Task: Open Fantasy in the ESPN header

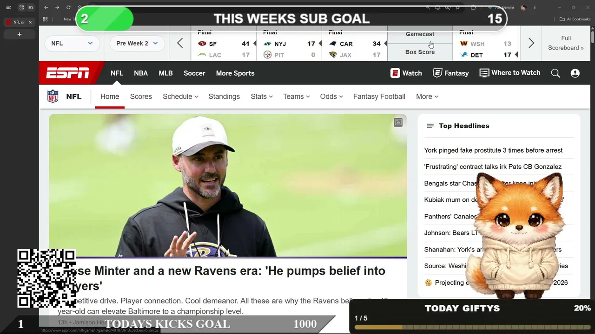Action: coord(451,73)
